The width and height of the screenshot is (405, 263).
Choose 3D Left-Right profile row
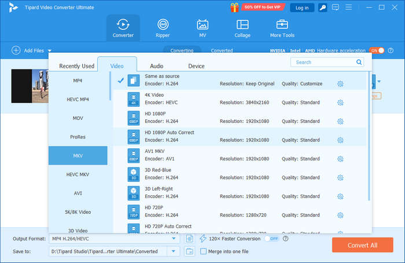click(x=240, y=193)
